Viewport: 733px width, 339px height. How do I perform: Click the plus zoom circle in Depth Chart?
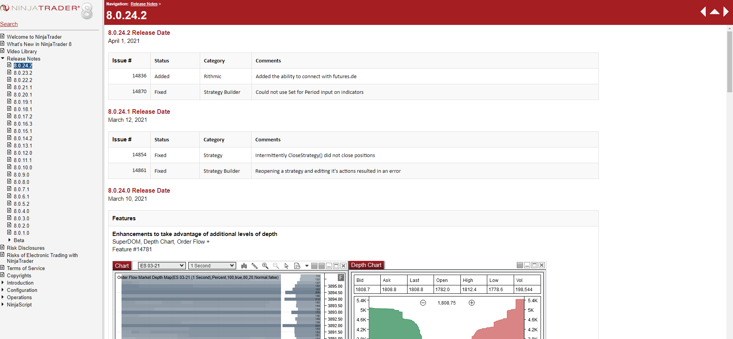pyautogui.click(x=472, y=303)
